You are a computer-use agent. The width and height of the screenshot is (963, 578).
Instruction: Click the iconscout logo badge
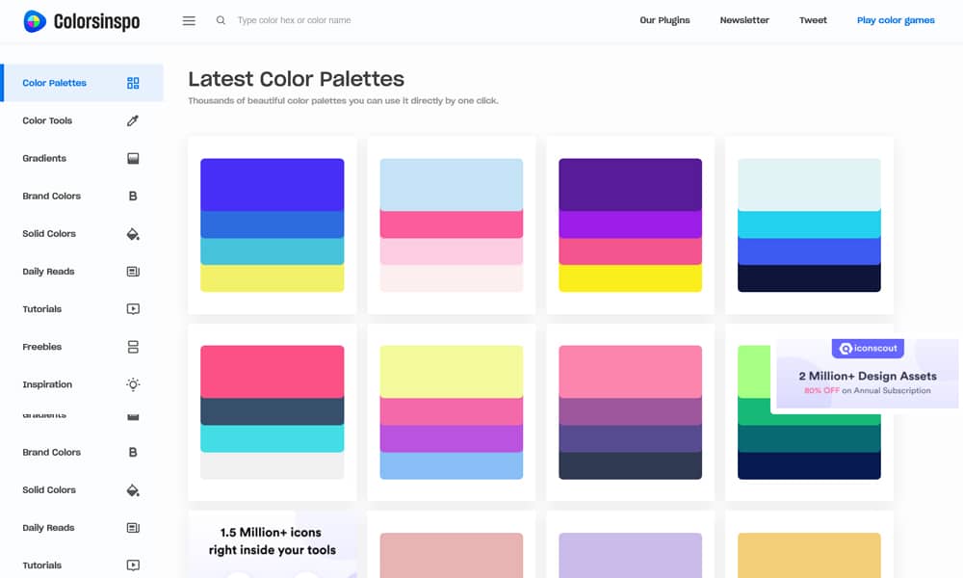pos(868,349)
